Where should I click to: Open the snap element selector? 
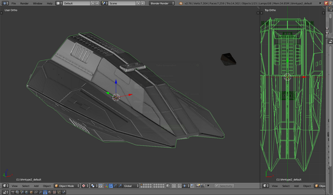click(186, 186)
